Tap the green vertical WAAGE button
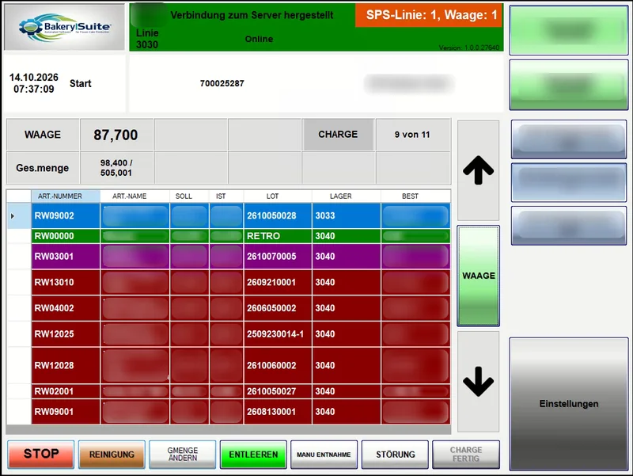This screenshot has width=633, height=476. point(478,276)
